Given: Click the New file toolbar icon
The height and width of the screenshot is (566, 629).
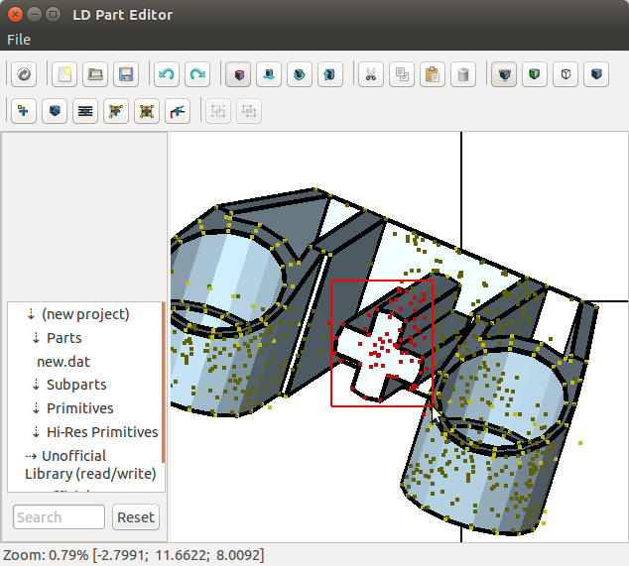Looking at the screenshot, I should click(x=64, y=74).
